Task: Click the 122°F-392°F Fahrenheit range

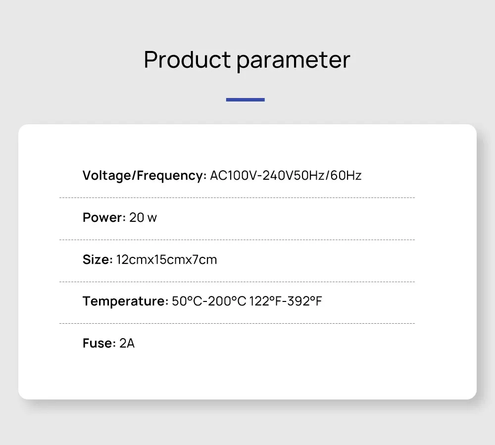Action: point(286,301)
